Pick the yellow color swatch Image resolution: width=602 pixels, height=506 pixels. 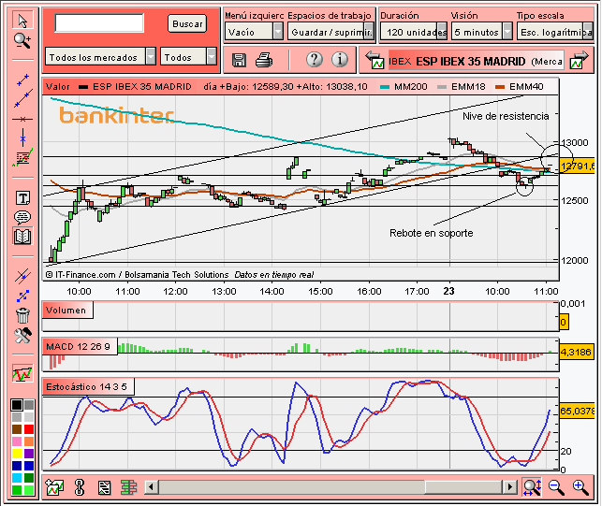[x=17, y=454]
